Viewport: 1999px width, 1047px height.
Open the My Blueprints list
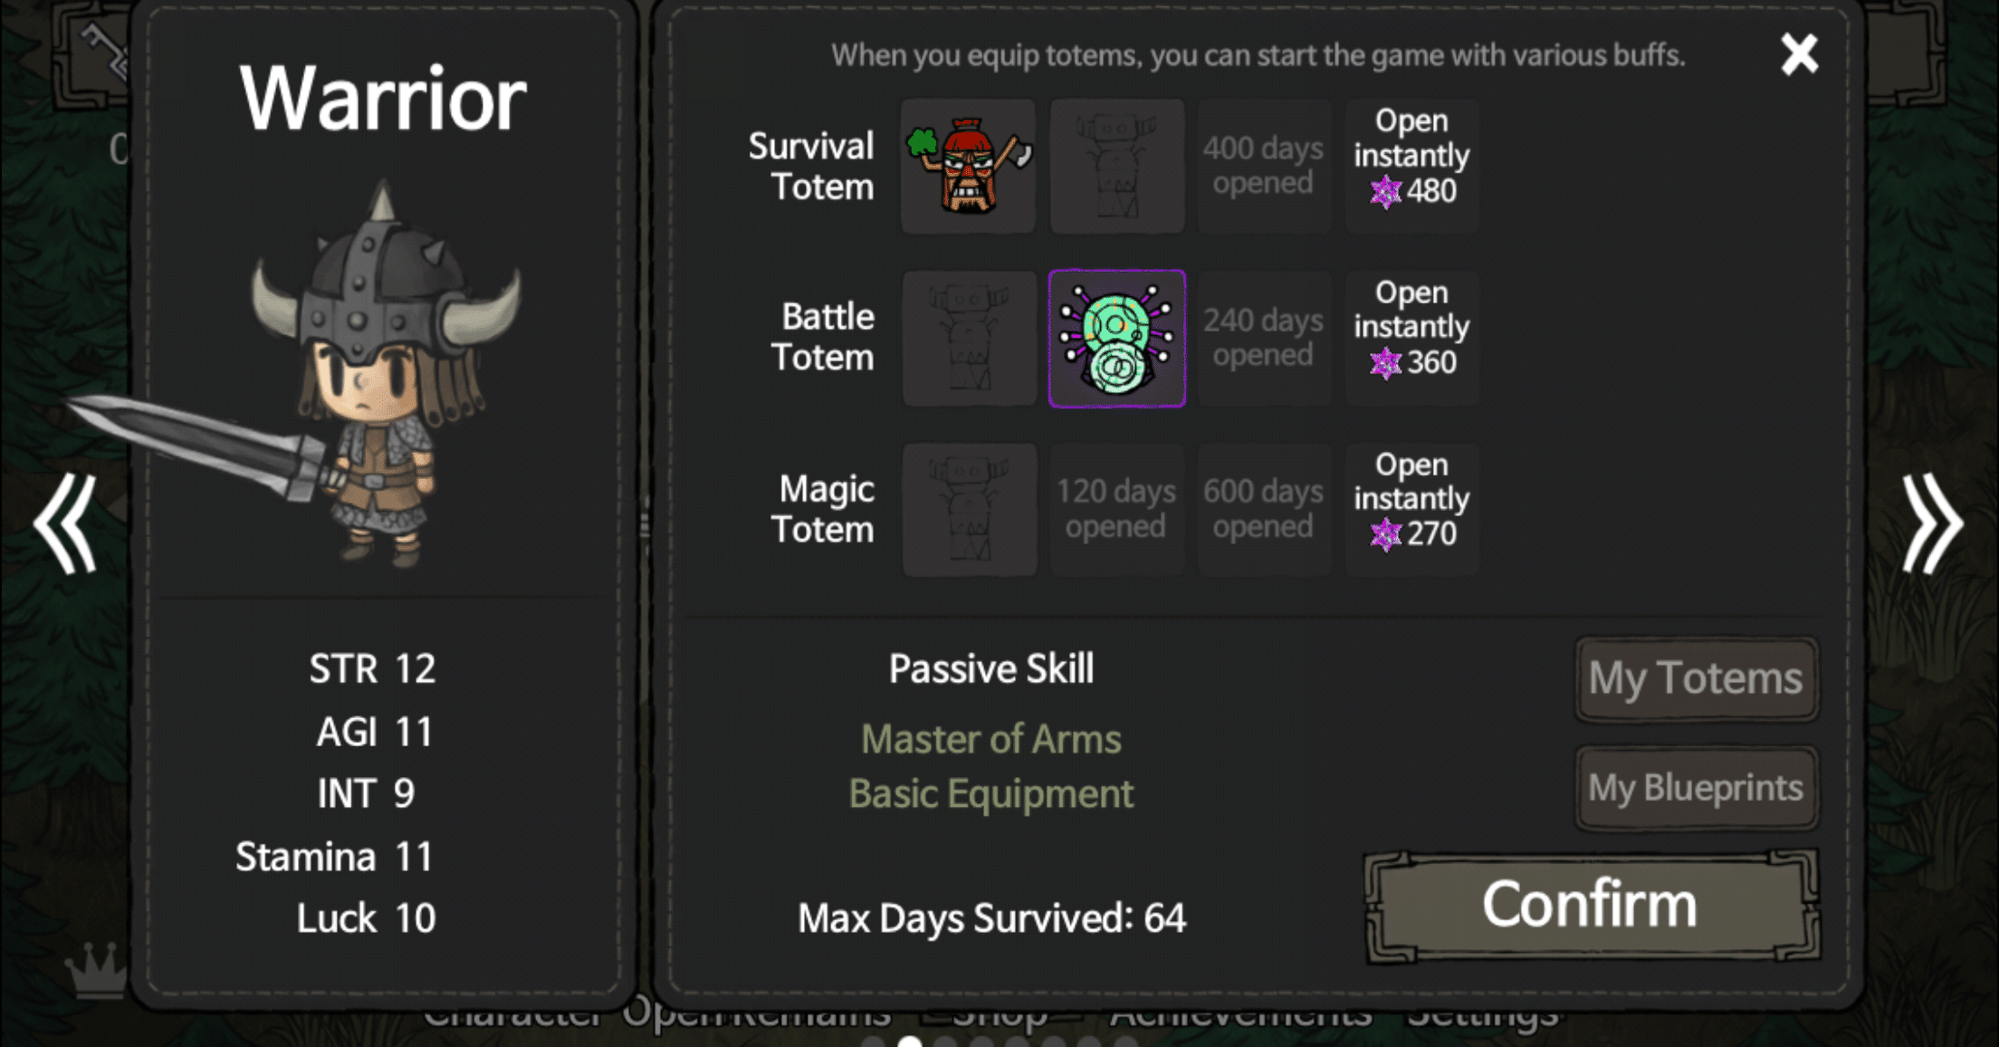(x=1696, y=787)
